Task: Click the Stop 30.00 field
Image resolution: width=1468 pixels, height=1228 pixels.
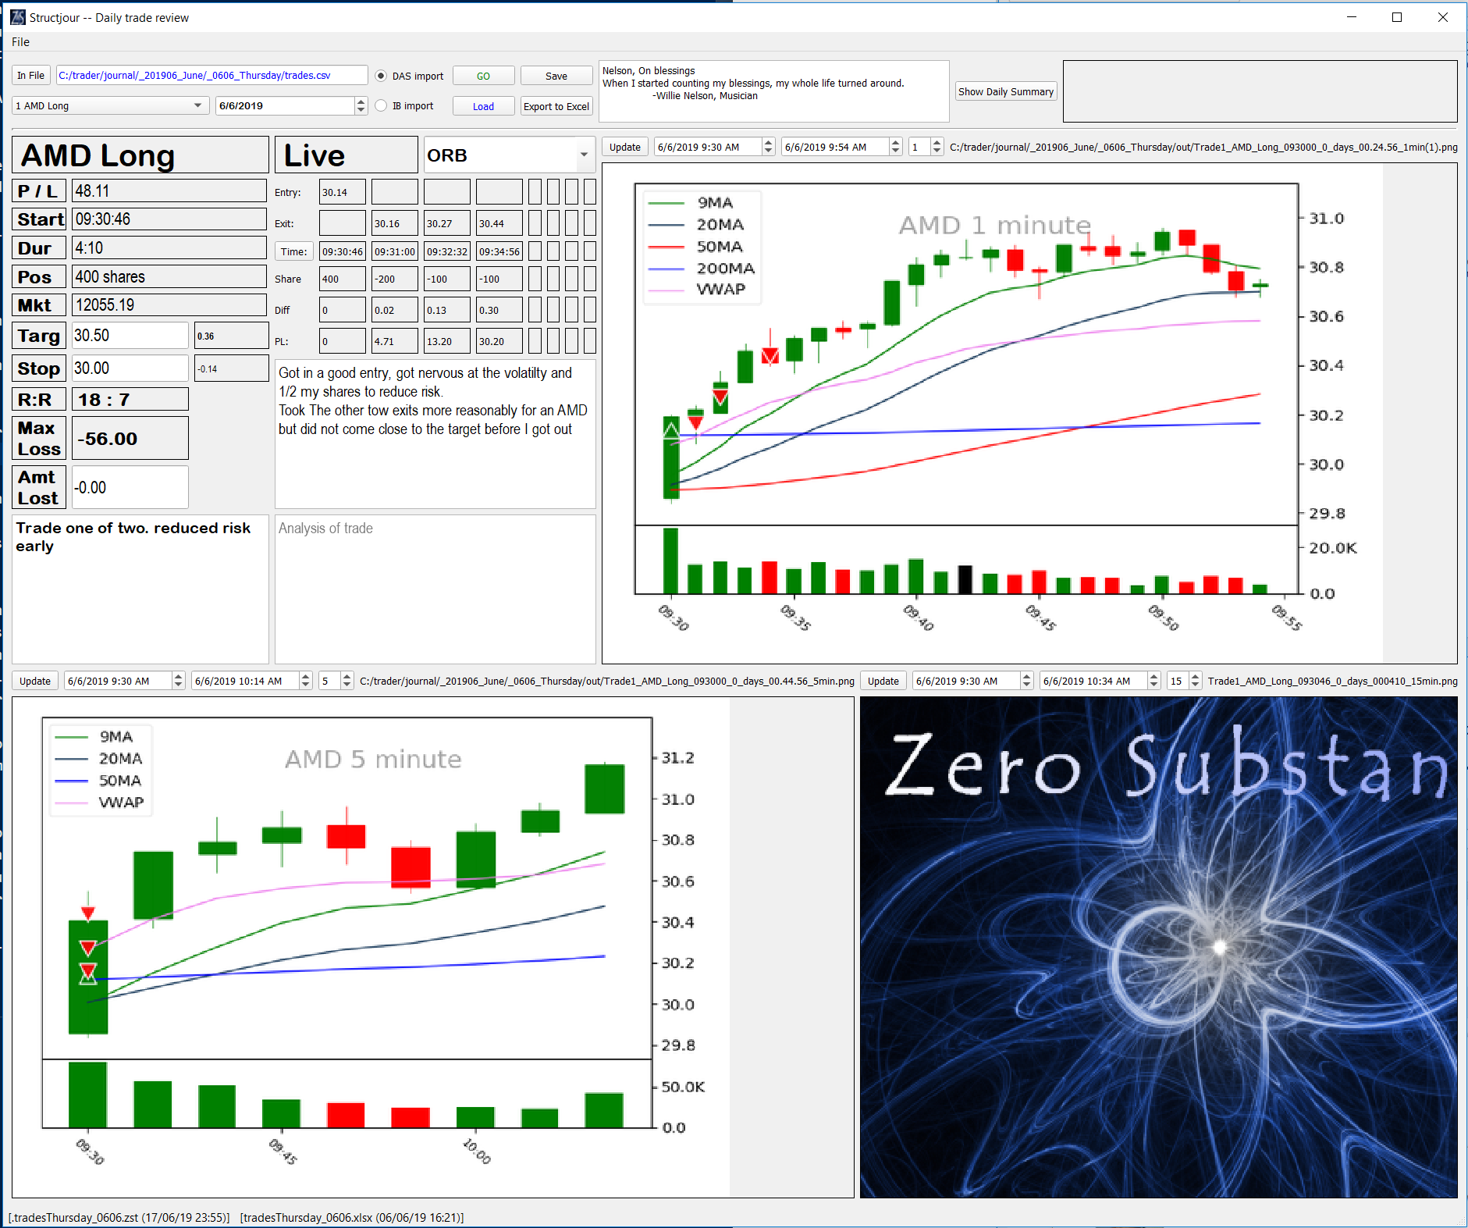Action: tap(130, 368)
